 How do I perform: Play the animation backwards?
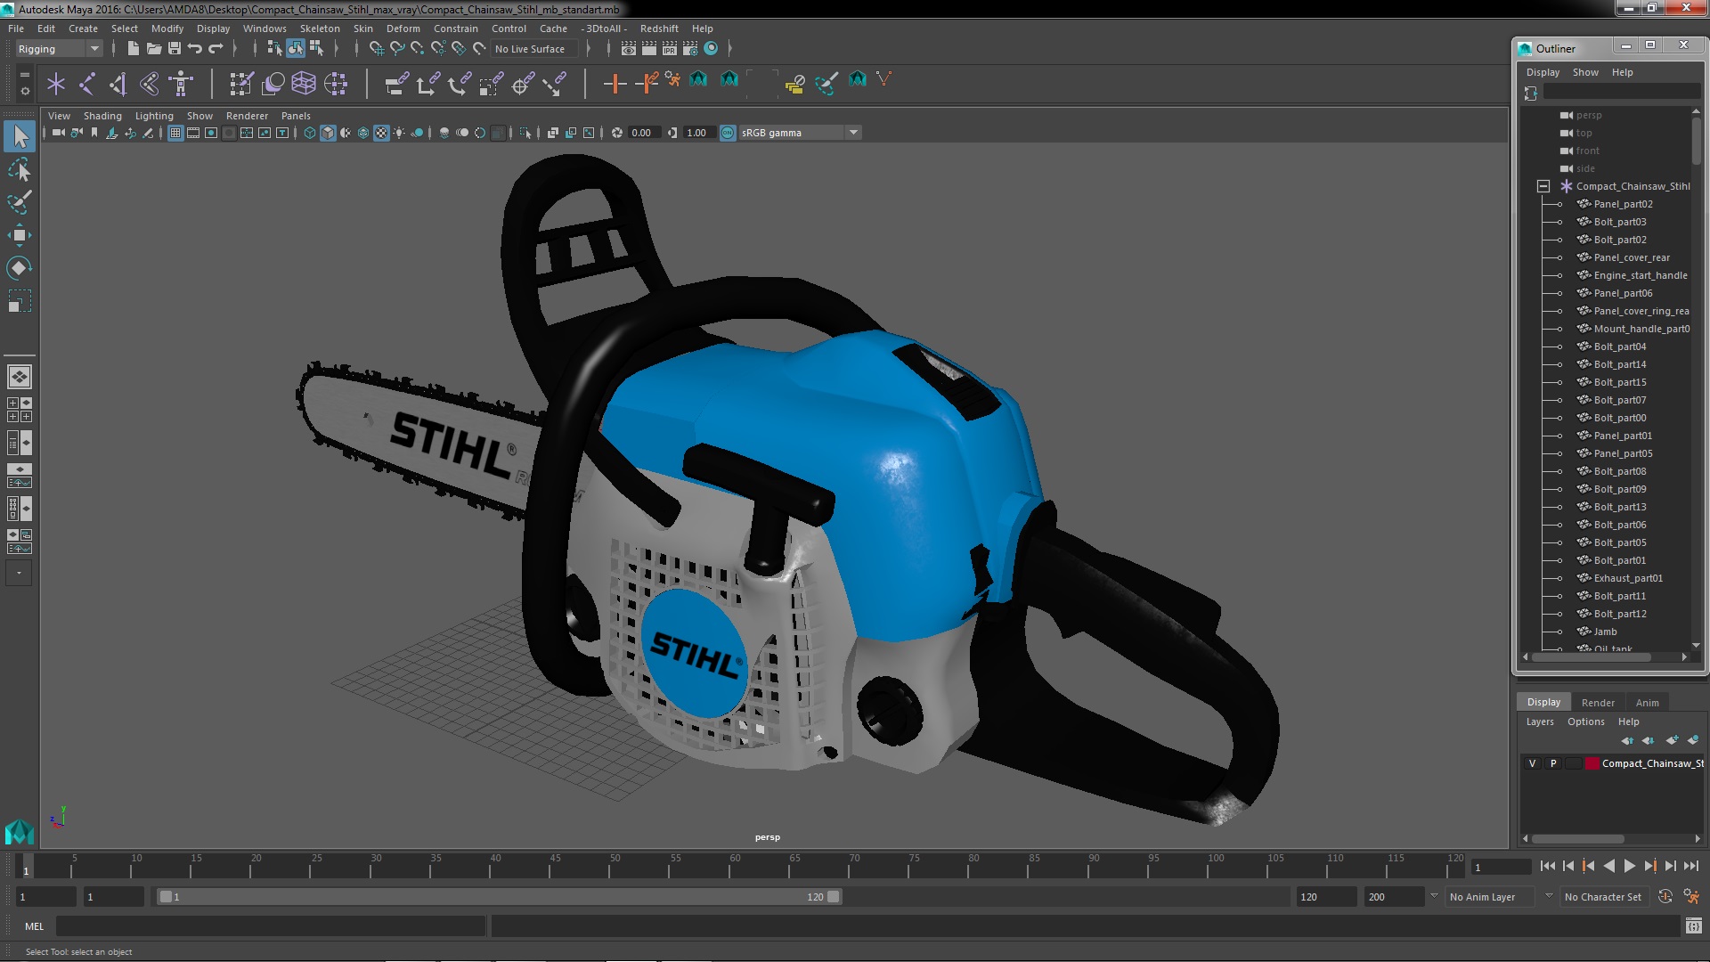[x=1608, y=866]
